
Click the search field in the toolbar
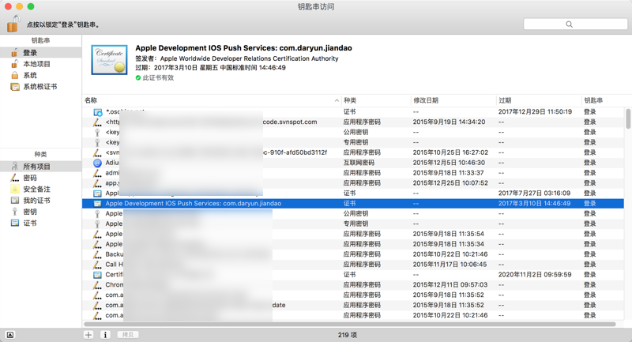[575, 24]
